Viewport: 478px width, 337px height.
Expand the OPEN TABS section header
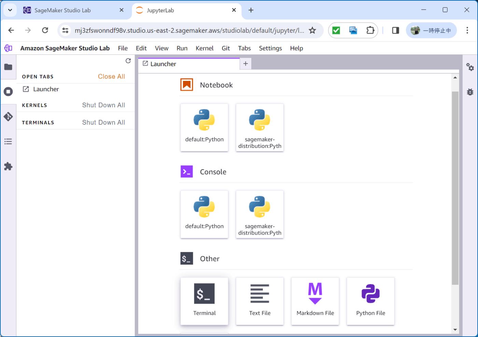[38, 76]
